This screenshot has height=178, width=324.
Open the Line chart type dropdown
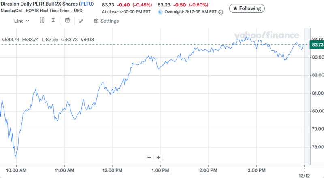click(21, 21)
